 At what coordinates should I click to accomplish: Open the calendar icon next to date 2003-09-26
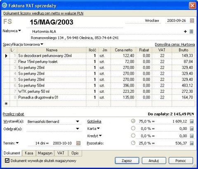pyautogui.click(x=192, y=21)
